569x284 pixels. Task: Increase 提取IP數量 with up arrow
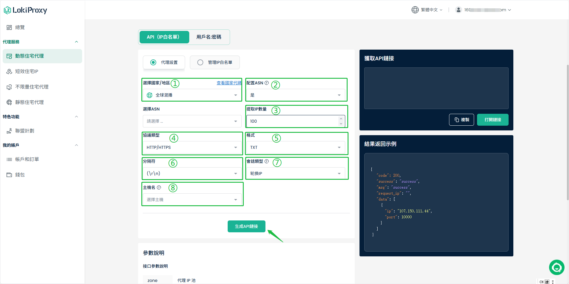[x=341, y=119]
